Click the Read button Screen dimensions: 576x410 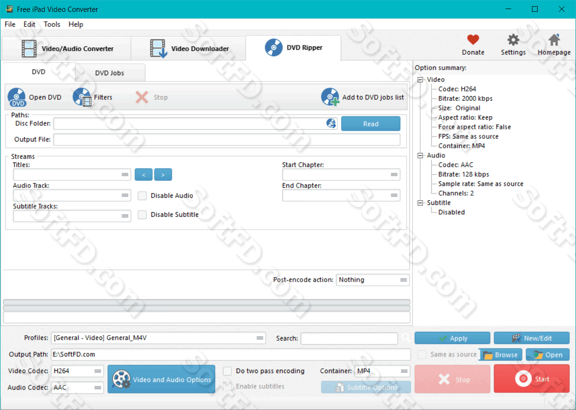tap(371, 124)
